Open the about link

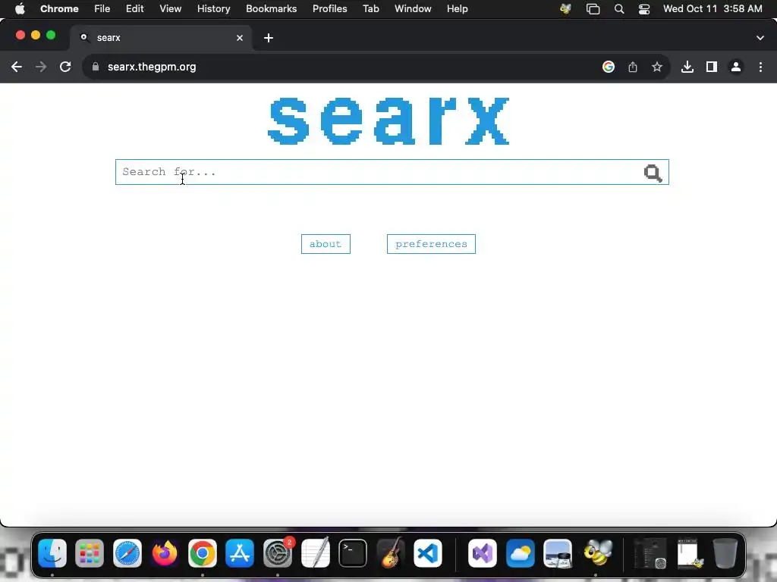[x=326, y=244]
